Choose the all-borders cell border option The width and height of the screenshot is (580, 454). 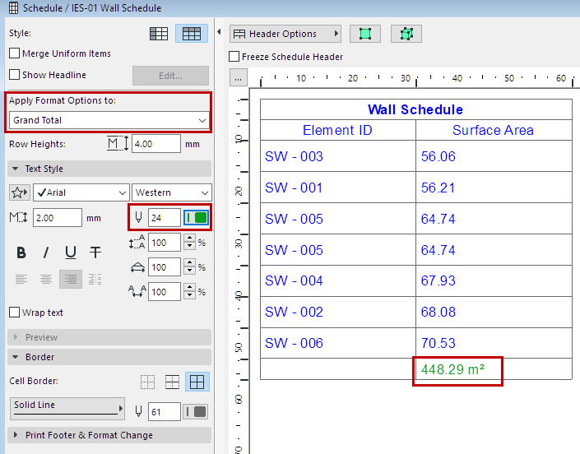click(x=197, y=382)
